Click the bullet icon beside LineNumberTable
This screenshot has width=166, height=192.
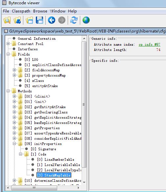33,159
